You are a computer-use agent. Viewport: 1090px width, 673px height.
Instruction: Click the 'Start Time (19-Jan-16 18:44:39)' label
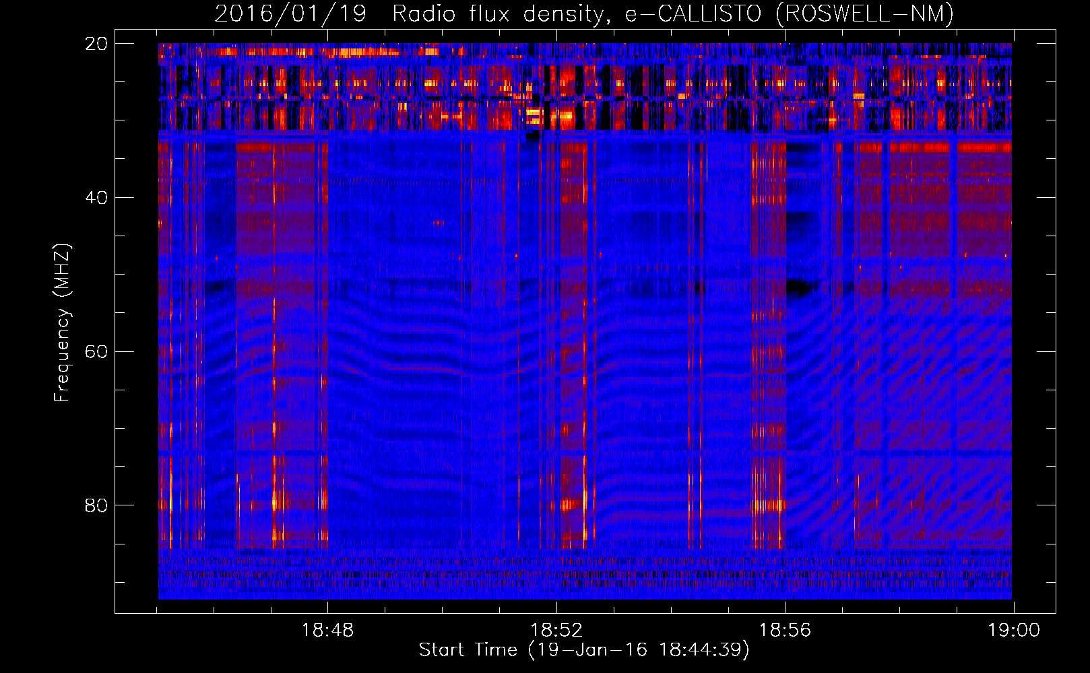(x=584, y=650)
